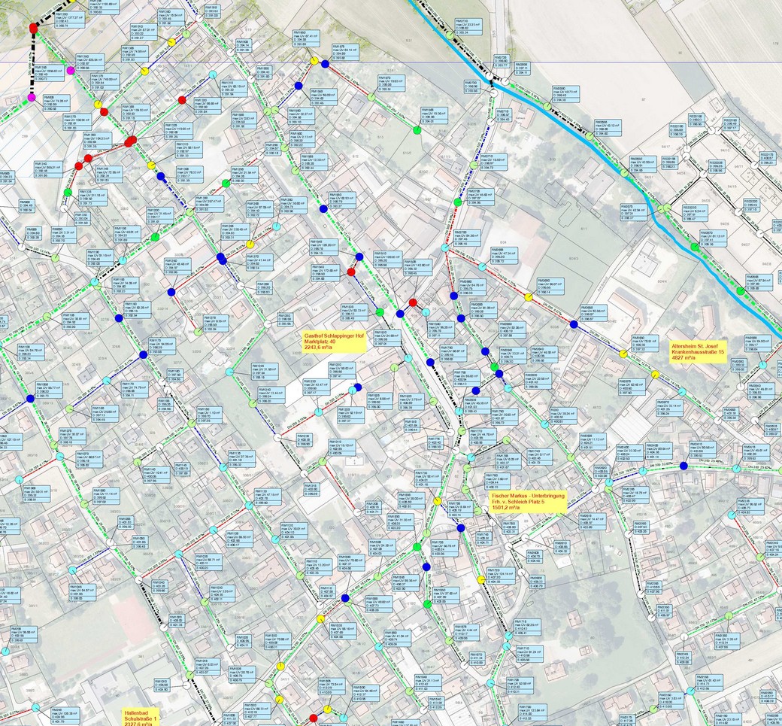Click the label reading max ÜV 81.12
The height and width of the screenshot is (726, 782).
[713, 238]
